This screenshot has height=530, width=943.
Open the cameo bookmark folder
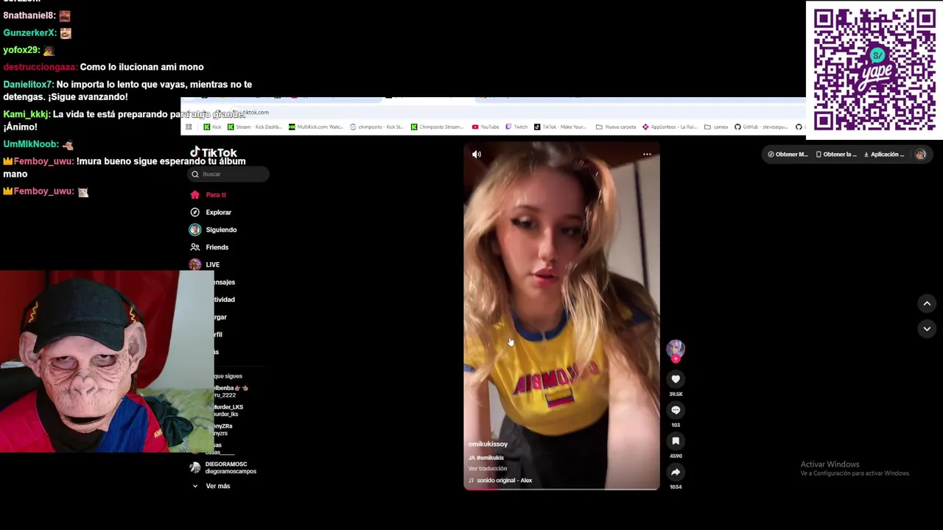click(x=716, y=127)
